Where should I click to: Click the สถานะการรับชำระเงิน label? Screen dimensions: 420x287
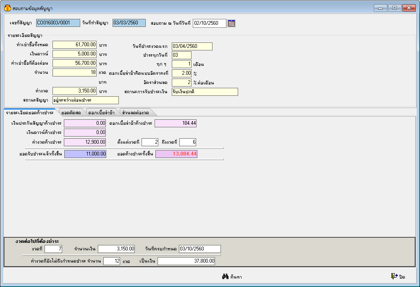(x=146, y=92)
